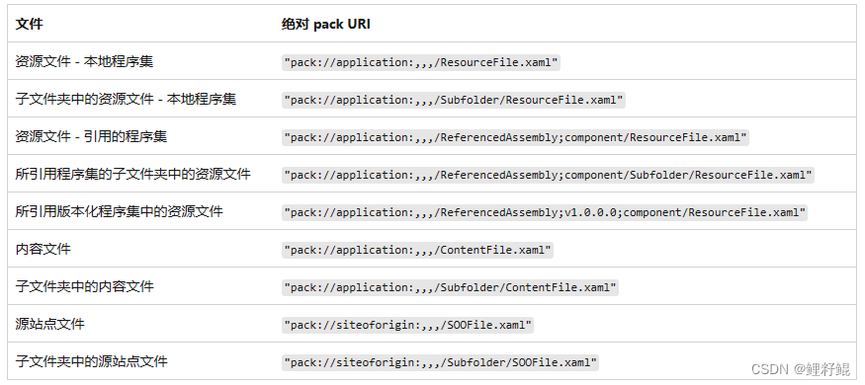865x385 pixels.
Task: Click the Subfolder/ResourceFile.xaml local URI code
Action: pos(454,100)
